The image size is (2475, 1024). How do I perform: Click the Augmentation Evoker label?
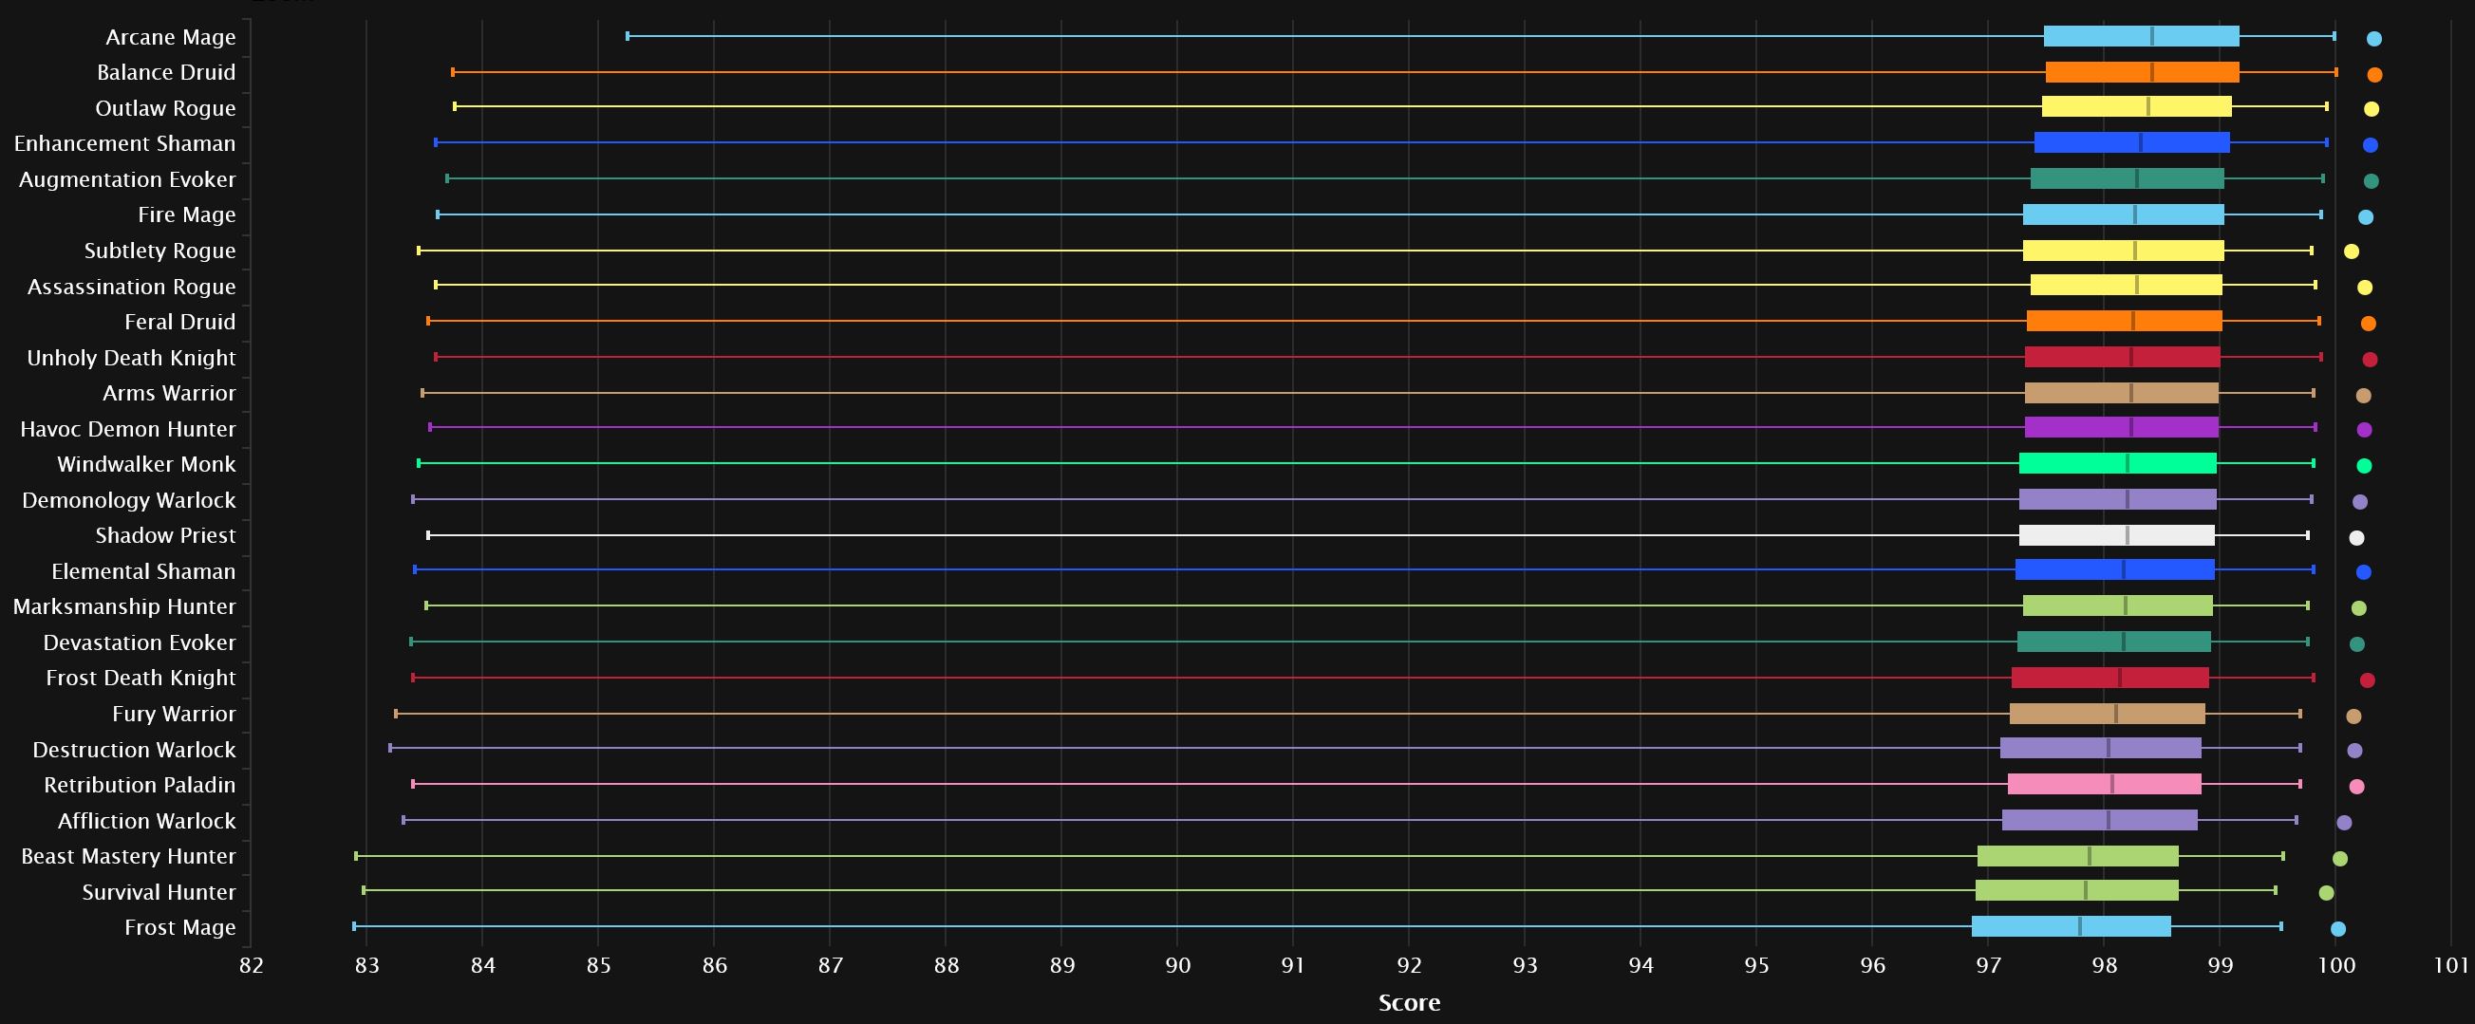(127, 179)
